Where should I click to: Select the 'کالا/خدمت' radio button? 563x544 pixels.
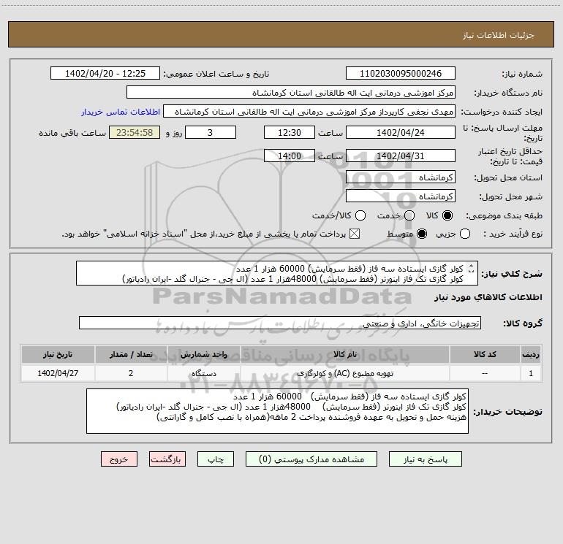click(x=360, y=215)
